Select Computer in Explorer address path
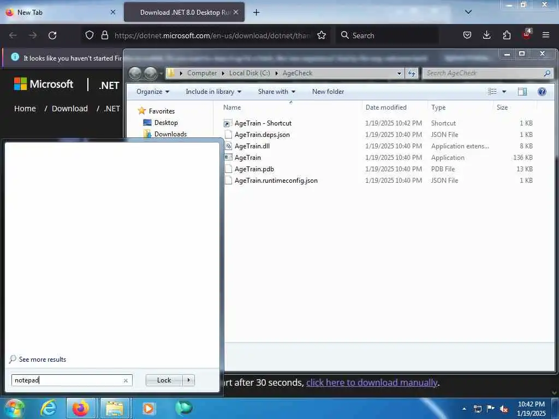 202,73
